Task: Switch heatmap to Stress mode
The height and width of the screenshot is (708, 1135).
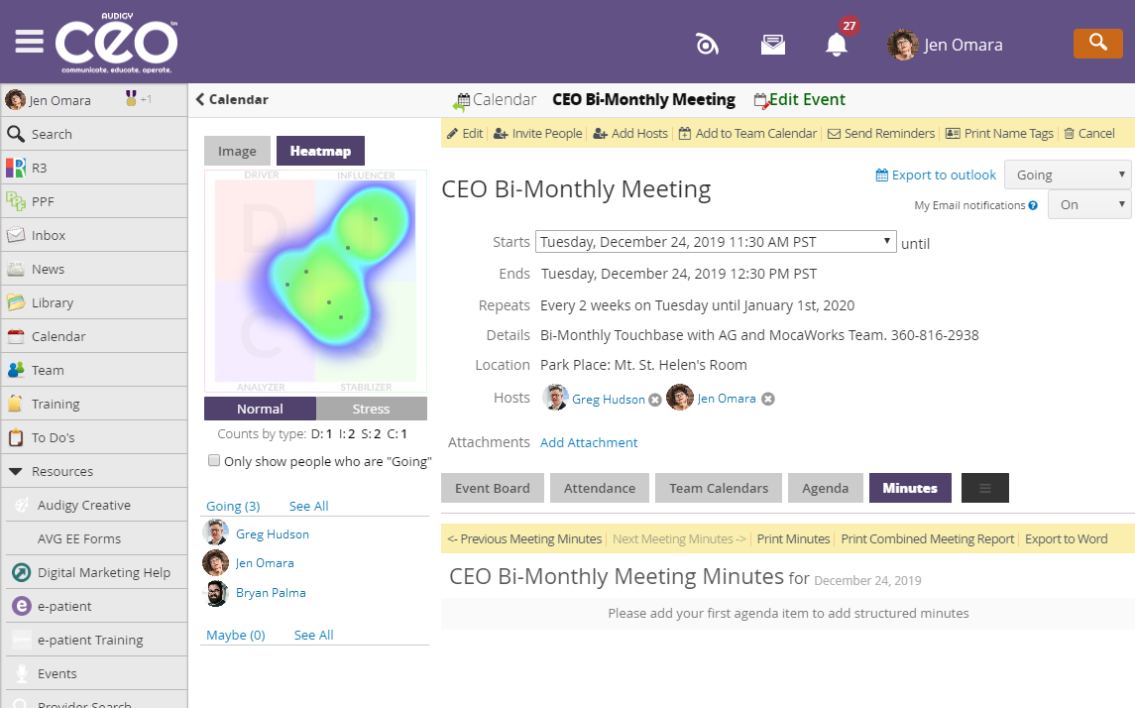Action: (372, 409)
